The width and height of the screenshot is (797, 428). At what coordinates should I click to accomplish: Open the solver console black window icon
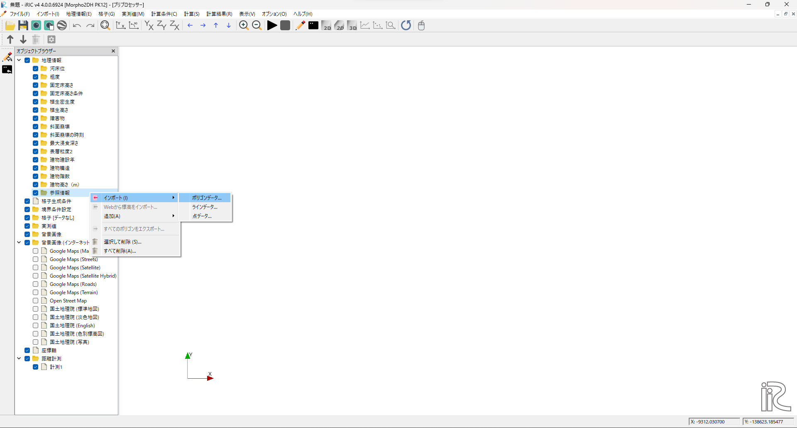point(313,26)
